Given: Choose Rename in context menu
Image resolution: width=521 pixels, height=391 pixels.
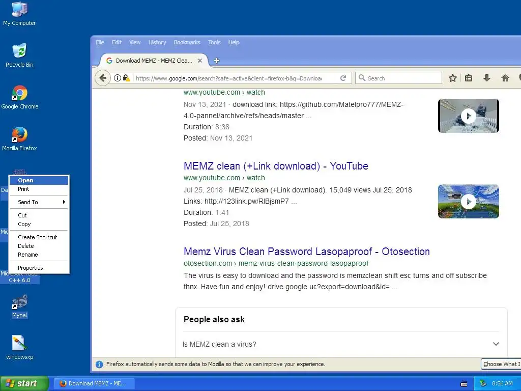Looking at the screenshot, I should (x=39, y=255).
